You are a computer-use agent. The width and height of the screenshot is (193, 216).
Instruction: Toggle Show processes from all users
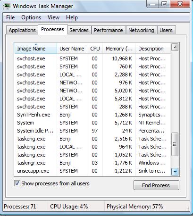(17, 183)
